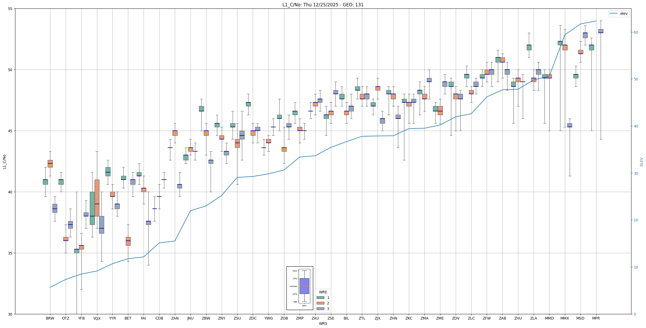Click the ZSU x-axis station label
This screenshot has width=646, height=328.
tap(237, 318)
